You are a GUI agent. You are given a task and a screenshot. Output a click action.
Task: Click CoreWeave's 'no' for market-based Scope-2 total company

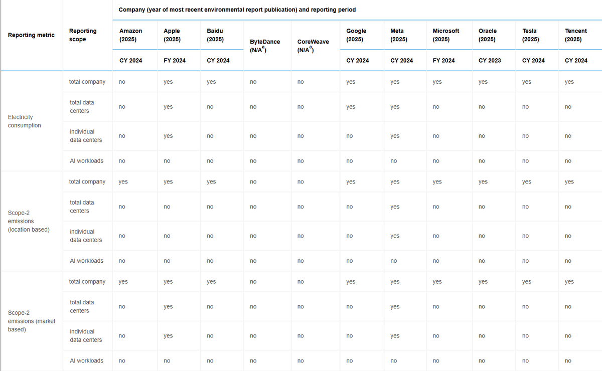click(x=300, y=282)
